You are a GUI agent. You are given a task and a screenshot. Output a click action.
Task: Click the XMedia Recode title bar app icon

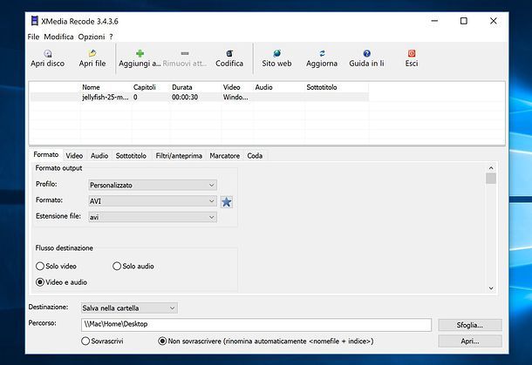[x=35, y=21]
